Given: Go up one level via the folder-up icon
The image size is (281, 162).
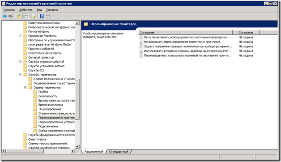Looking at the screenshot, I should 19,16.
